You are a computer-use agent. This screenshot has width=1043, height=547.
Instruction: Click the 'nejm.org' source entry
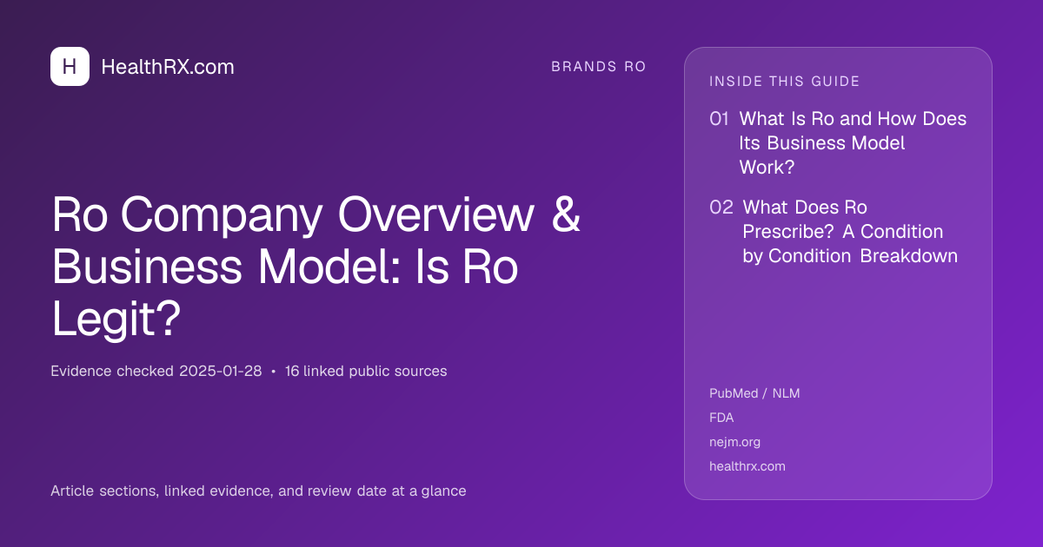click(x=734, y=442)
